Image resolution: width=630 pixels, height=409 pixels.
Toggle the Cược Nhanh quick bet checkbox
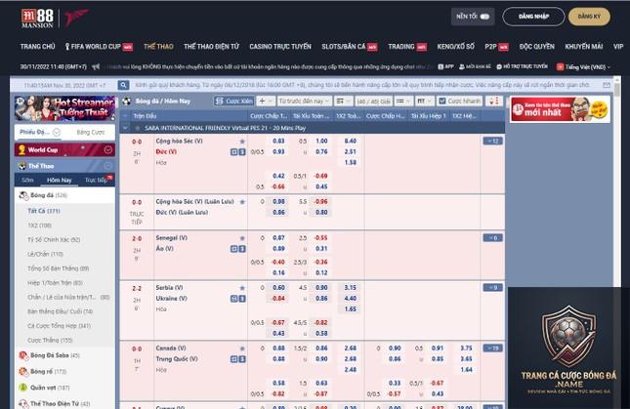tap(442, 102)
